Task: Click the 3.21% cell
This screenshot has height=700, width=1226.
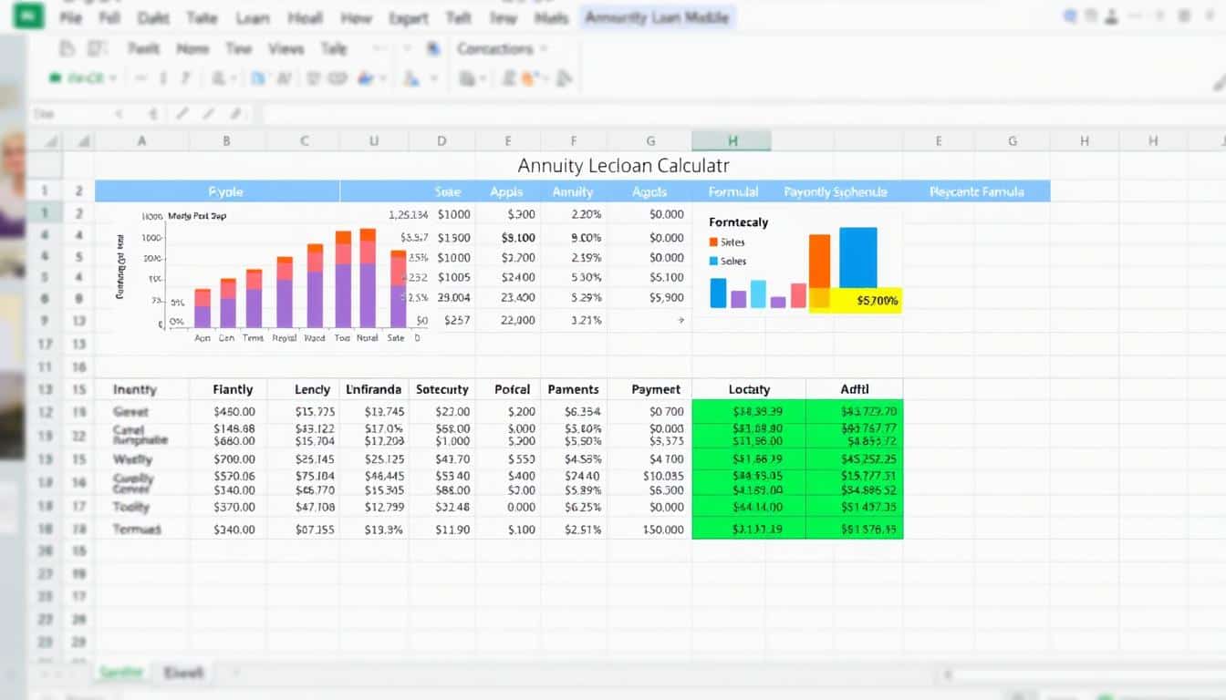Action: click(x=586, y=320)
